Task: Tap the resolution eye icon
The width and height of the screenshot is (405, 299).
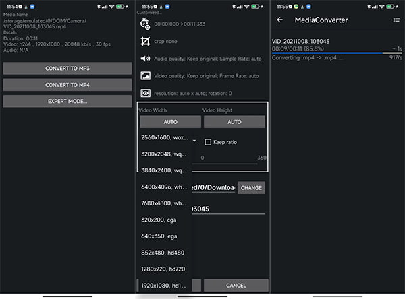Action: (x=145, y=93)
